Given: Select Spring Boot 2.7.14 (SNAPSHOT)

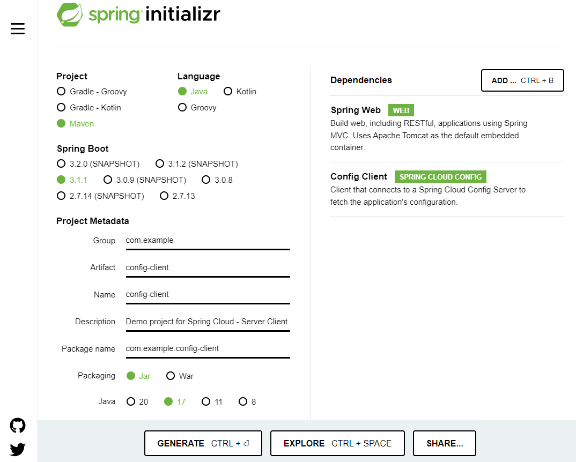Looking at the screenshot, I should click(x=100, y=196).
